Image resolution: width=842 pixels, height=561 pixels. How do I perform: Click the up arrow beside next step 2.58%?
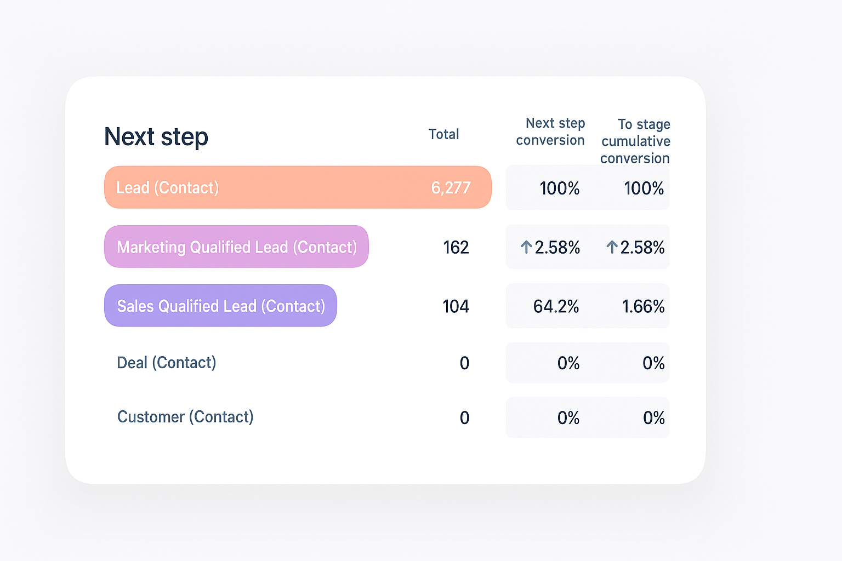coord(526,248)
